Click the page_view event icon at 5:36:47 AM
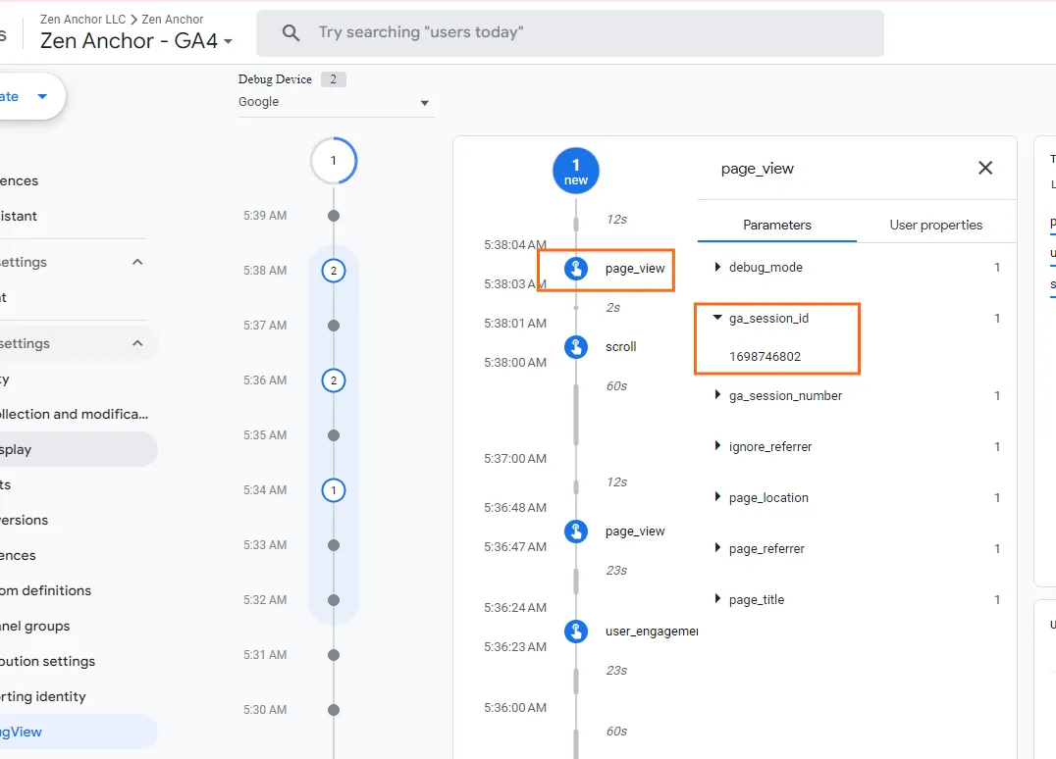 point(576,531)
